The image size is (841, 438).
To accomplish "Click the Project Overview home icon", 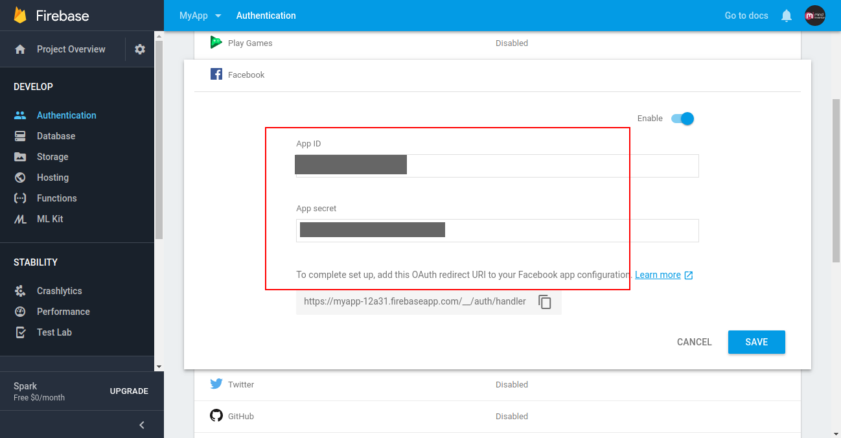I will (x=20, y=49).
